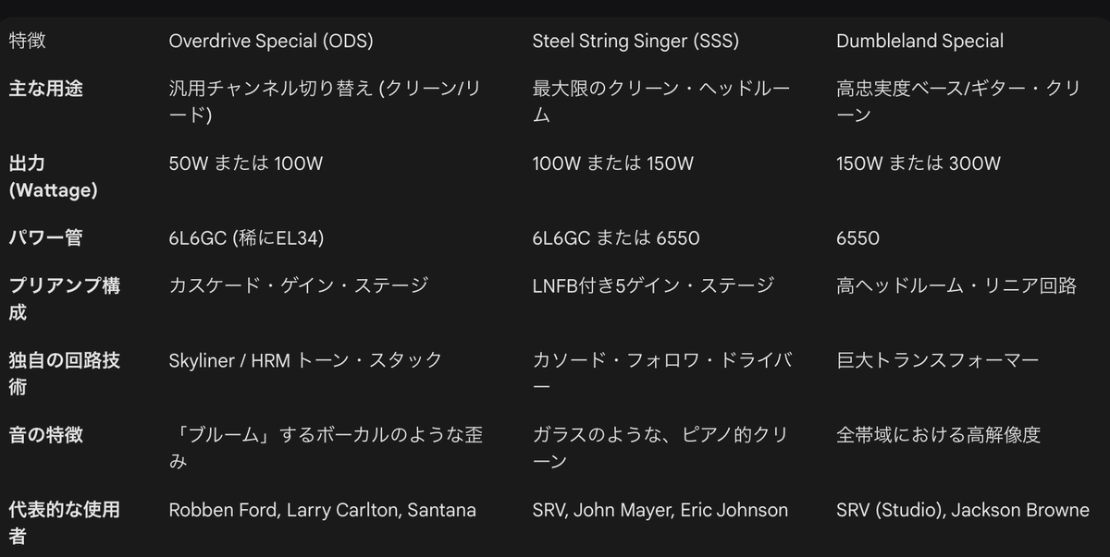Click the "50W または 100W" cell
The image size is (1110, 557).
coord(246,164)
